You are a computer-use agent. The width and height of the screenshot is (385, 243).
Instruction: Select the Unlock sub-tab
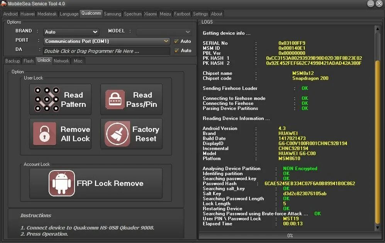click(x=44, y=60)
